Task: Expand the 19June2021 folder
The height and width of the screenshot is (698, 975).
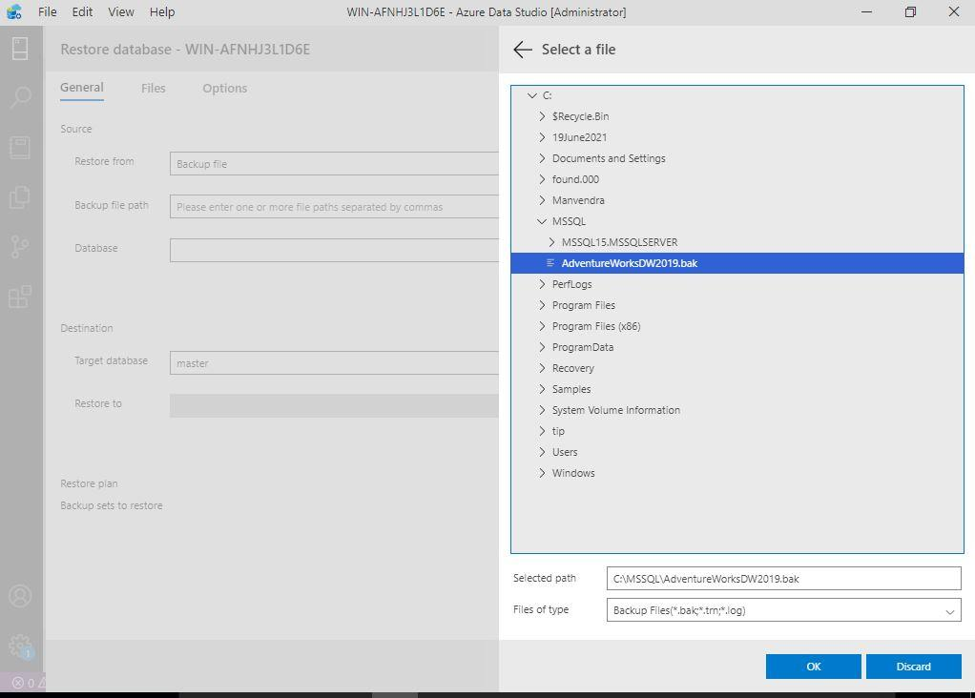Action: pyautogui.click(x=542, y=137)
